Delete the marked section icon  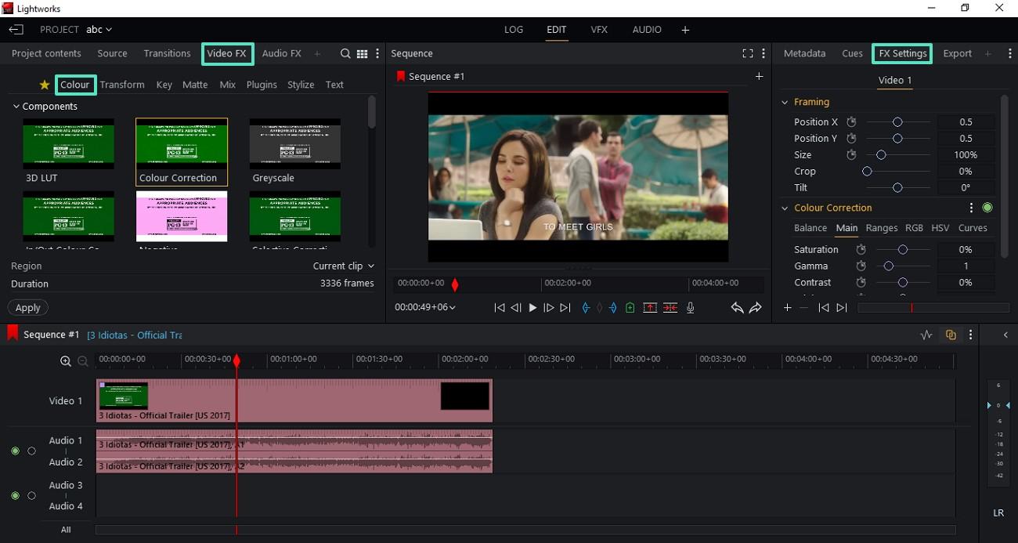[x=670, y=308]
